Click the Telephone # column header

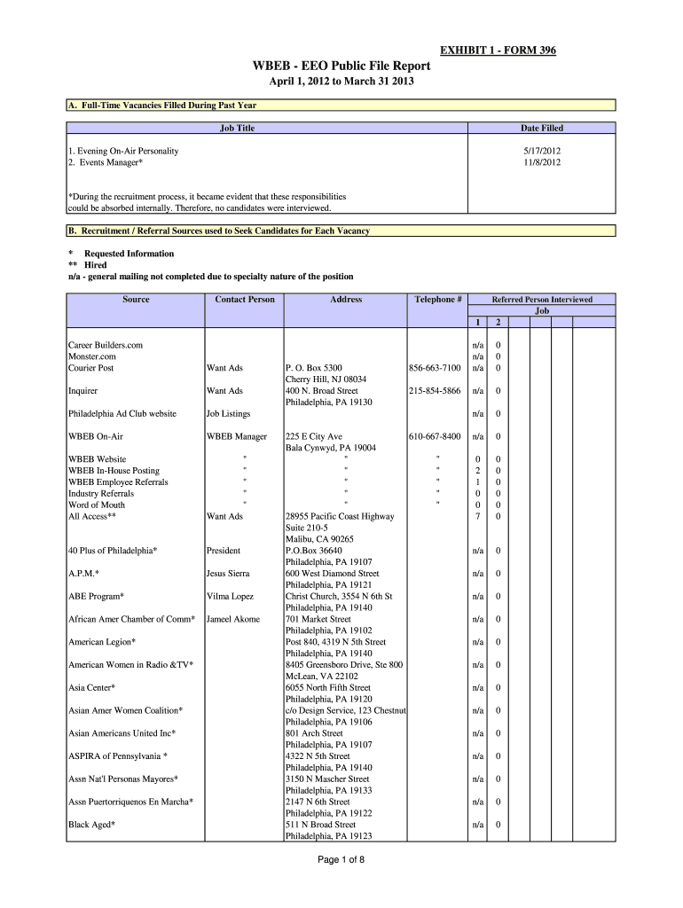437,300
